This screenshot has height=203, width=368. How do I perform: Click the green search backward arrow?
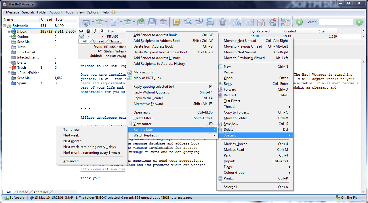299,22
